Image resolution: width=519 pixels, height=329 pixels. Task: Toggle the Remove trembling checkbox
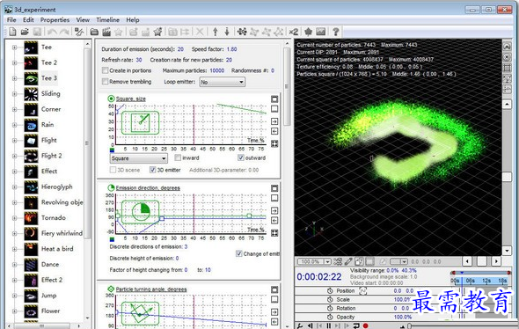pos(106,82)
